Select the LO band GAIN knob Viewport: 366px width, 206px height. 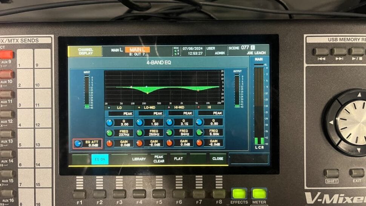point(109,143)
